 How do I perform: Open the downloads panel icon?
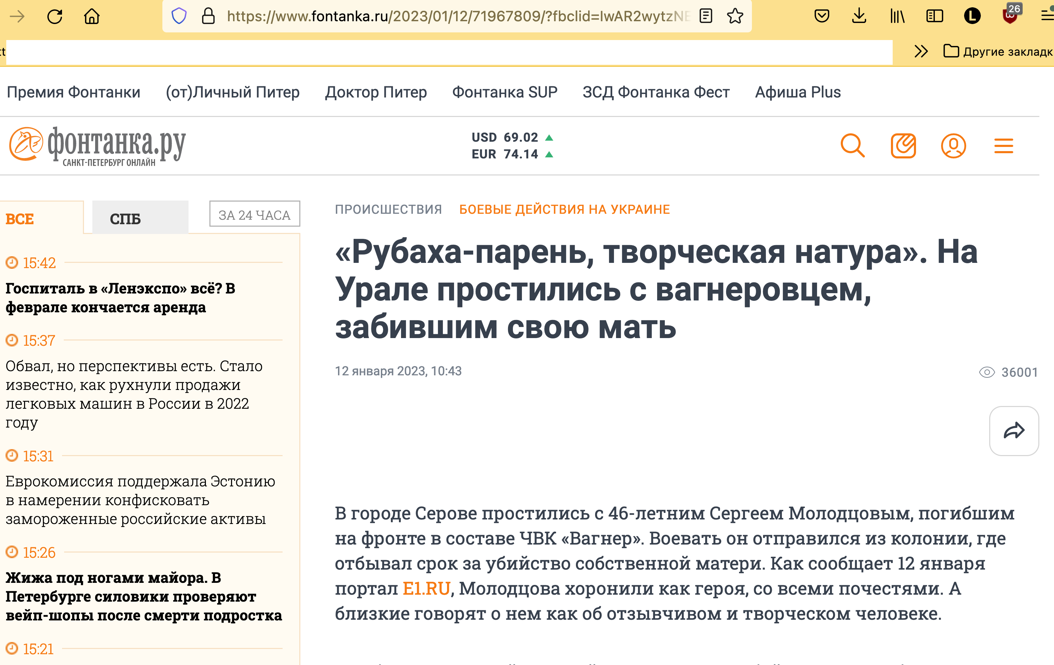tap(859, 16)
